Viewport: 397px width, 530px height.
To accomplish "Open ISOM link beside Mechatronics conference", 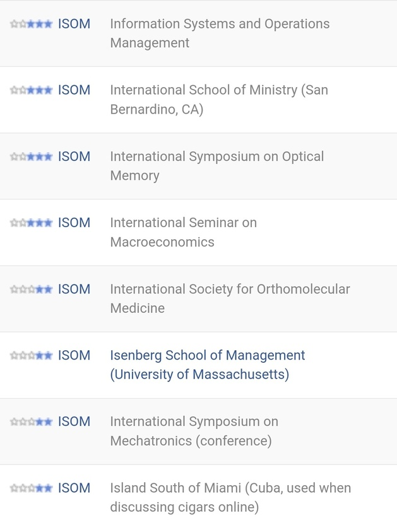I will [74, 422].
